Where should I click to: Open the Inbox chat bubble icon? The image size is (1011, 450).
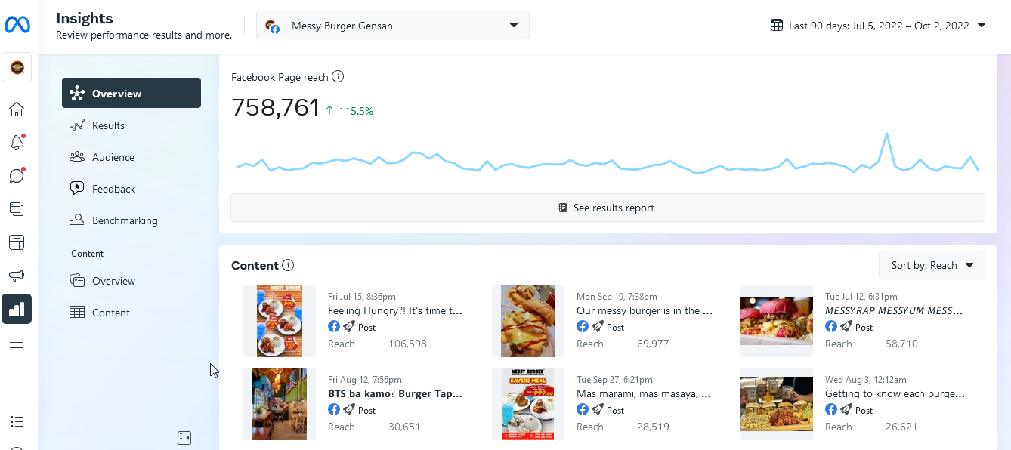tap(17, 176)
